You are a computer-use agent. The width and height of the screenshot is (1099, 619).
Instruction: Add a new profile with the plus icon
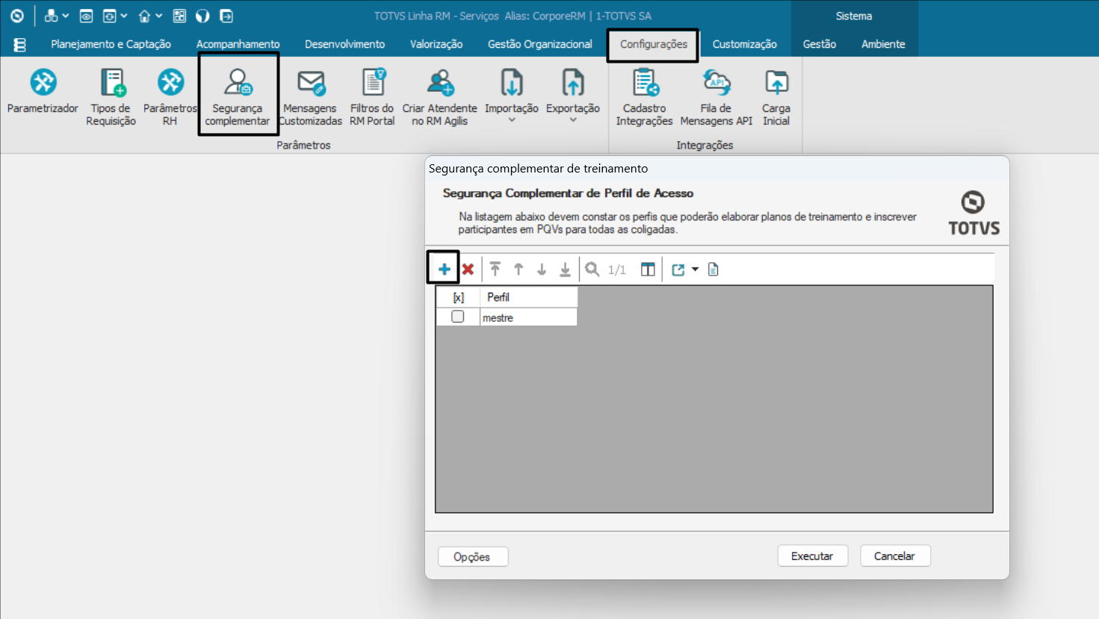click(444, 270)
